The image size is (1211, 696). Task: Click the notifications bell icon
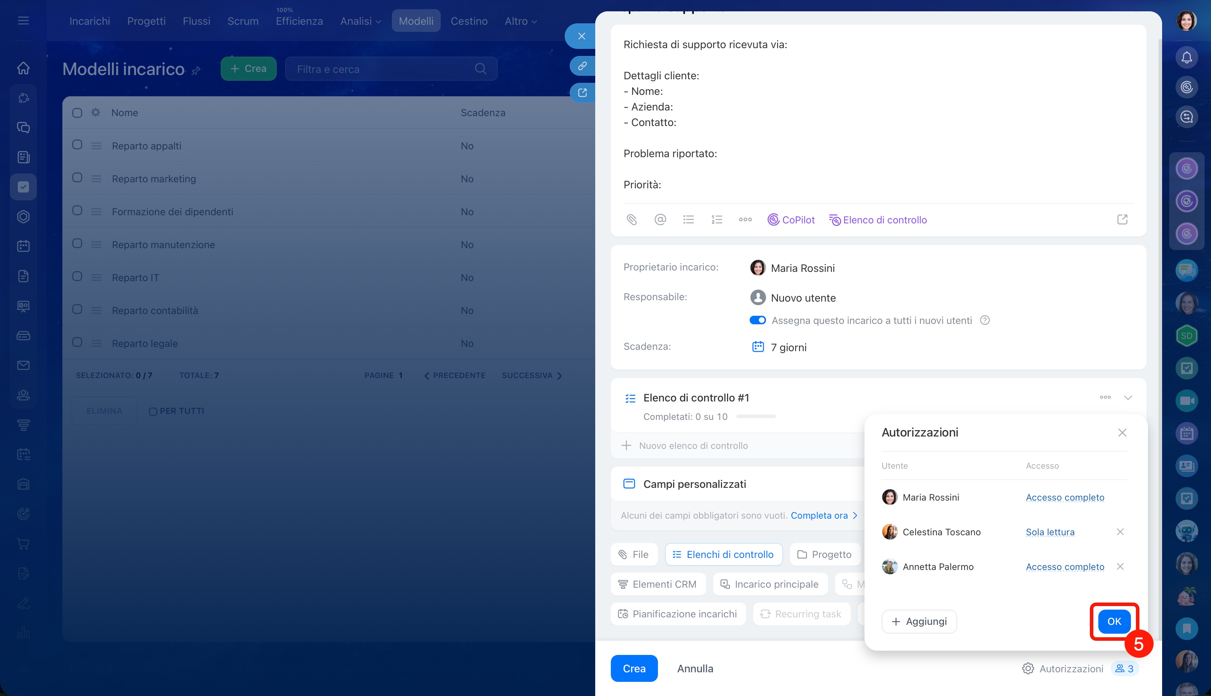(1187, 58)
